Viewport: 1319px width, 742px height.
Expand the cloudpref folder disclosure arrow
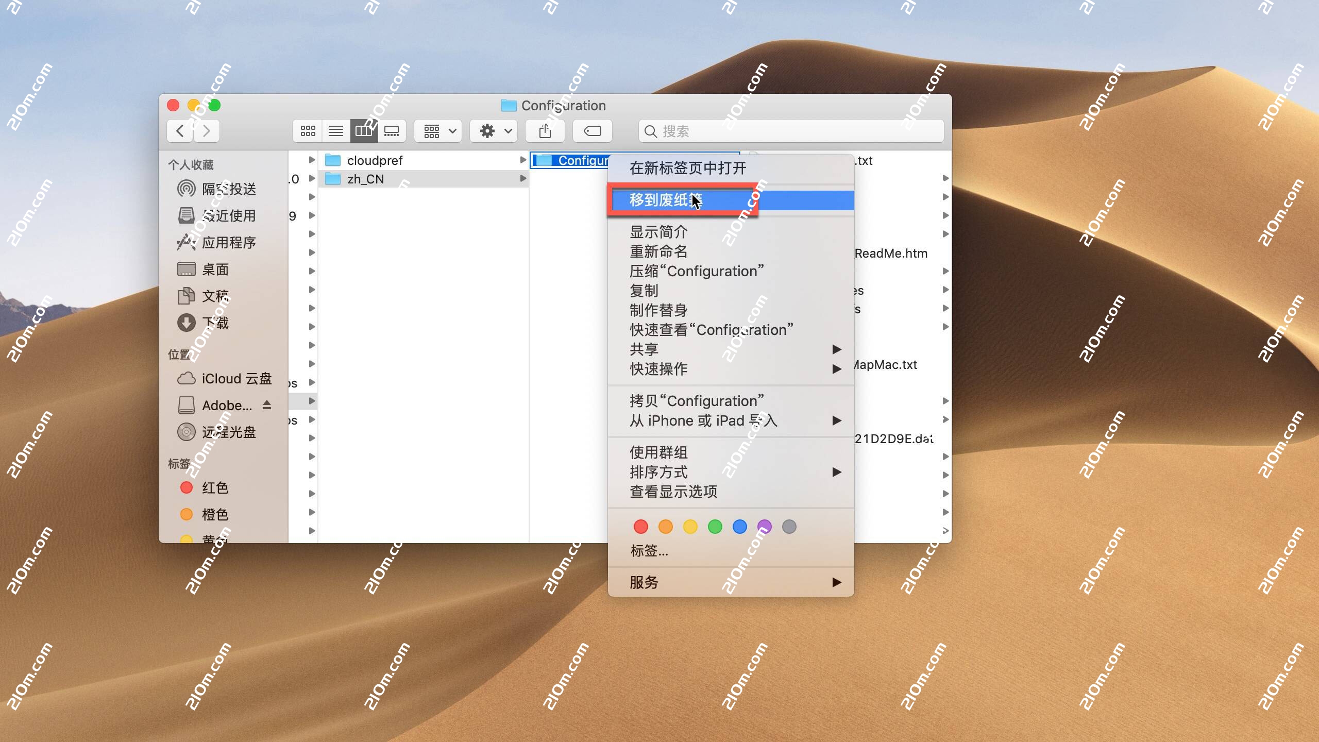tap(522, 160)
